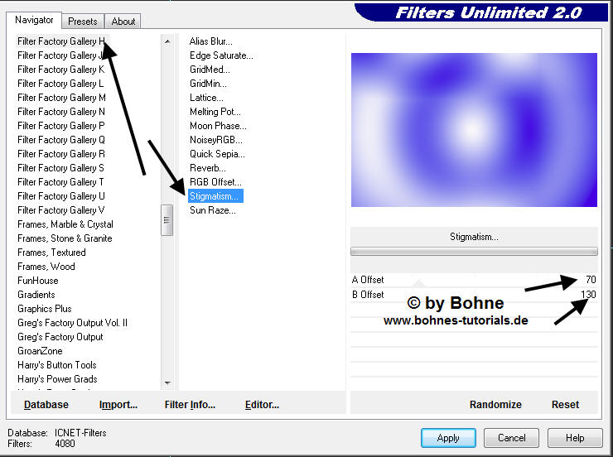Click the Apply button
Screen dimensions: 613x457
coord(447,438)
